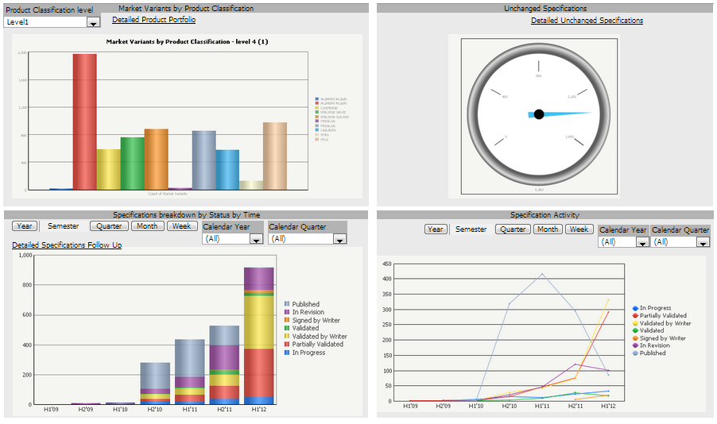Open Detailed Unchanged Specifications link
Image resolution: width=717 pixels, height=424 pixels.
(x=587, y=21)
